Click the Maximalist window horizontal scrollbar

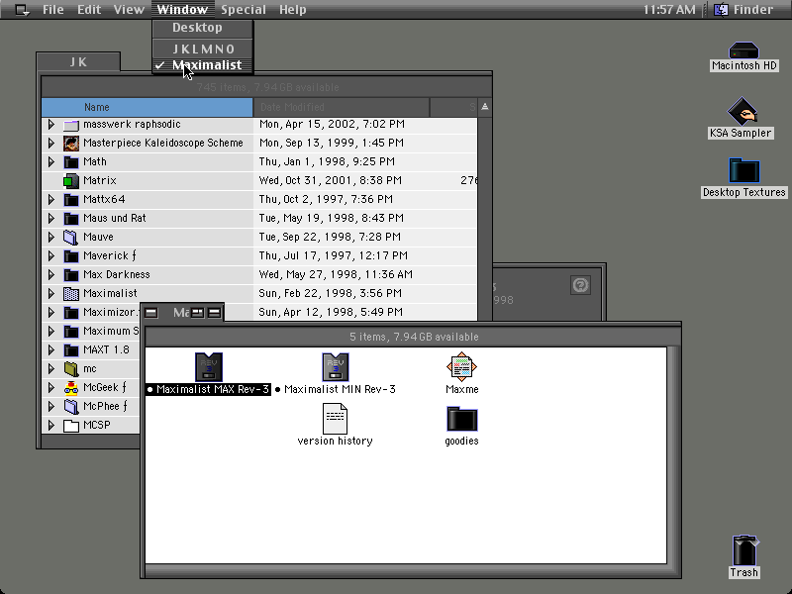pos(406,571)
